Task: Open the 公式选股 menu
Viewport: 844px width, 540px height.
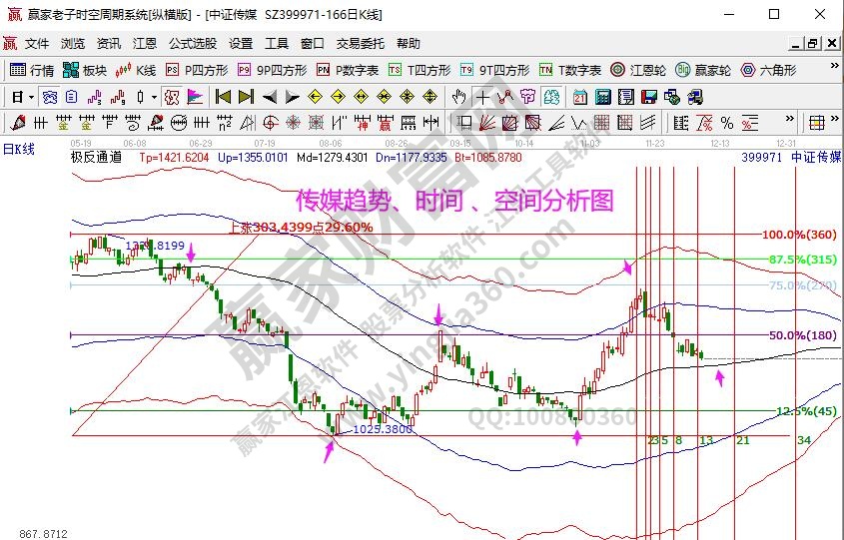Action: pos(192,44)
